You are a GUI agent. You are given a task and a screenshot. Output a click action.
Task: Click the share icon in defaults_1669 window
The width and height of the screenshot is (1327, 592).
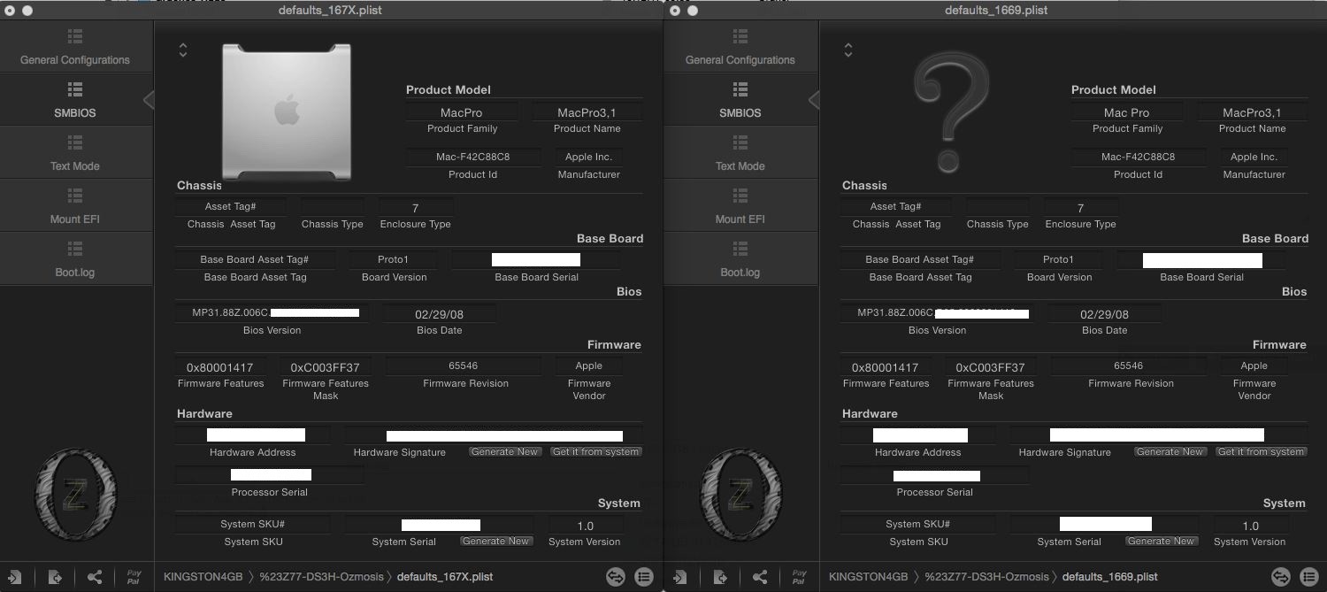tap(760, 577)
